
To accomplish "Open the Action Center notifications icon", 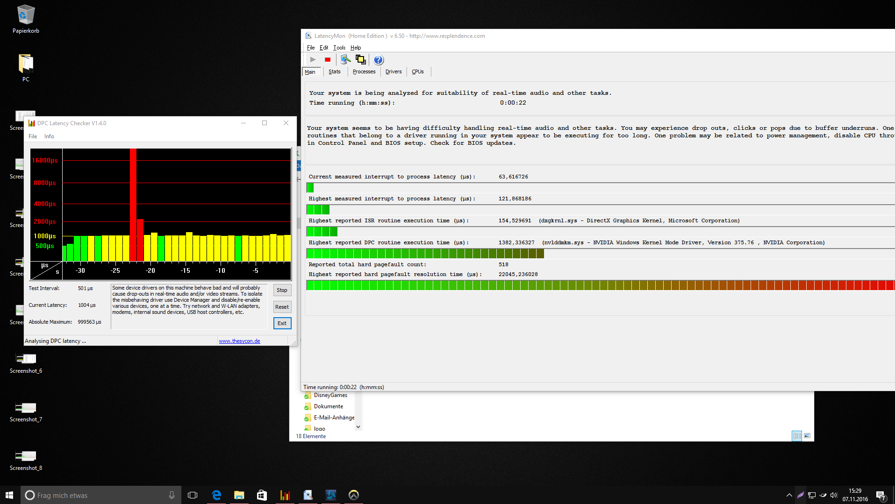I will coord(881,495).
